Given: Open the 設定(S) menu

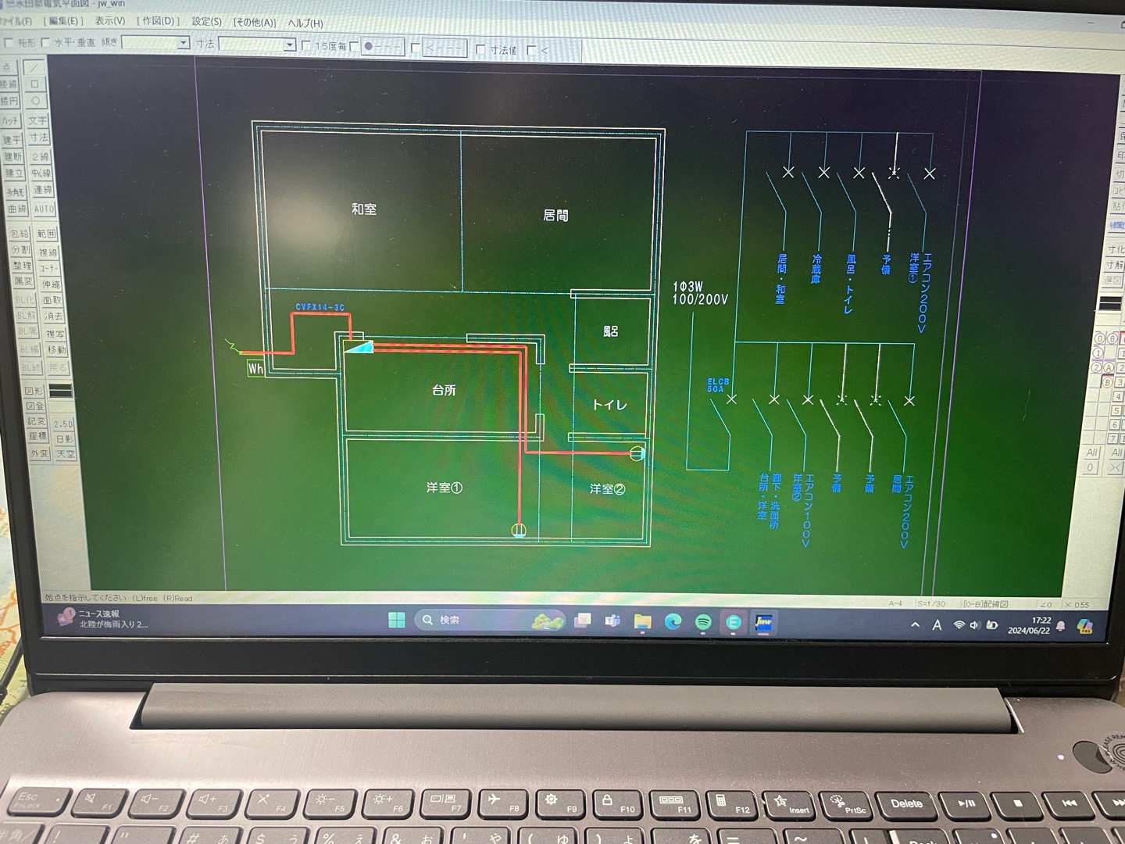Looking at the screenshot, I should pos(206,22).
